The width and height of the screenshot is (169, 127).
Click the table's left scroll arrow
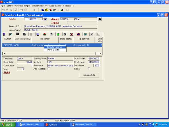[4, 54]
